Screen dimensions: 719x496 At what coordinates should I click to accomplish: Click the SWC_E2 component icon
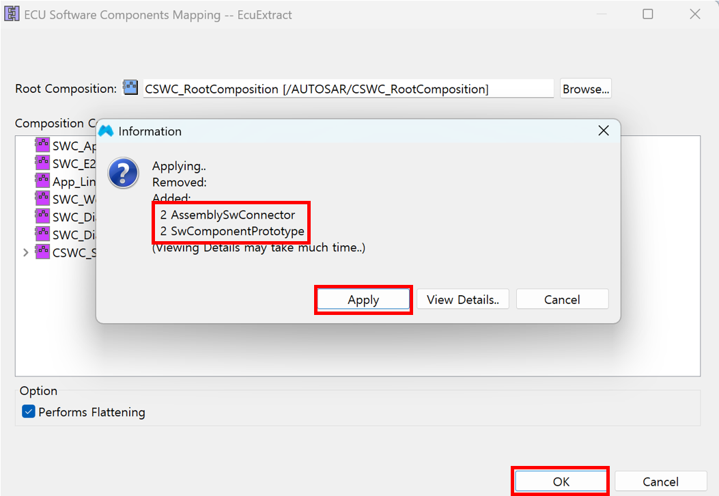tap(42, 163)
